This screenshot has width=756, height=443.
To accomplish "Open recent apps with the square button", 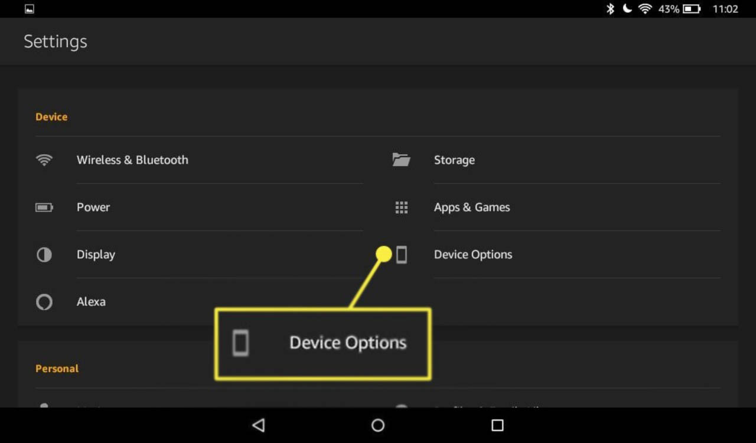I will (x=497, y=425).
